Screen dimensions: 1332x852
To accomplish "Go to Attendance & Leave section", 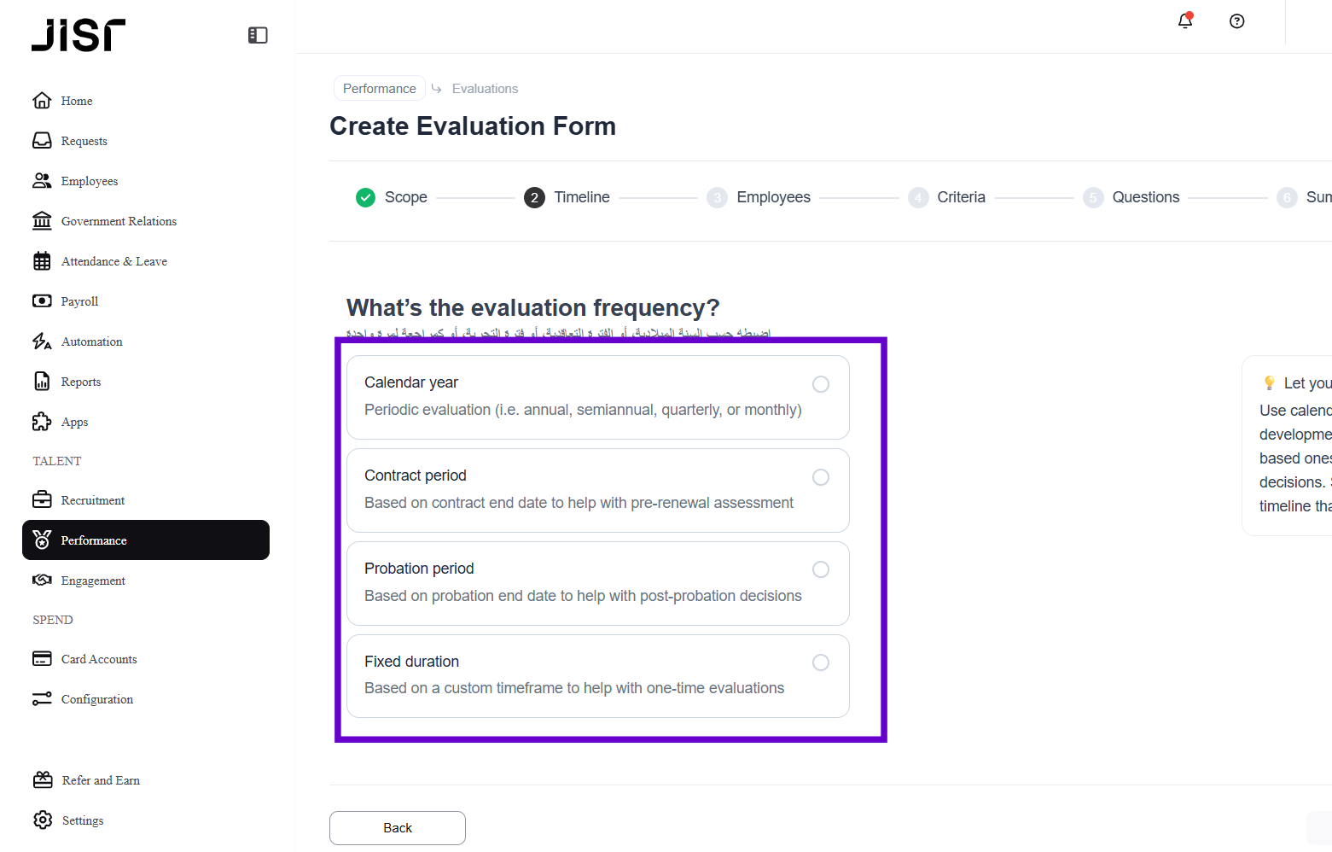I will (113, 261).
